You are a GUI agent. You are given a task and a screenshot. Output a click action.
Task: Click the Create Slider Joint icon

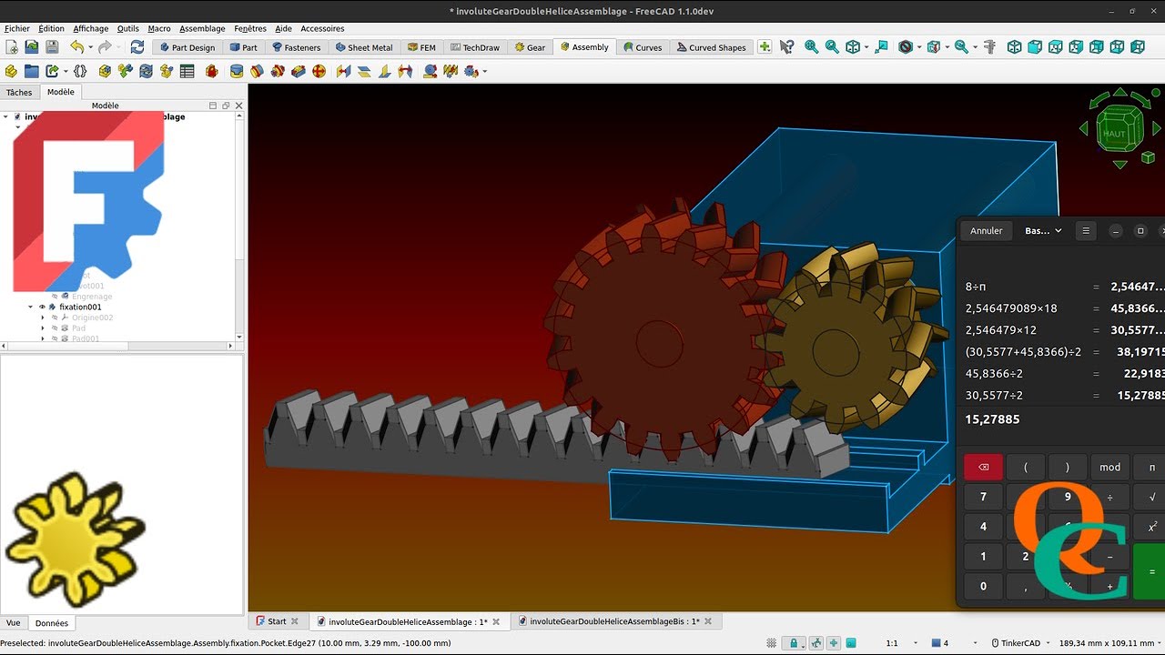pyautogui.click(x=299, y=71)
